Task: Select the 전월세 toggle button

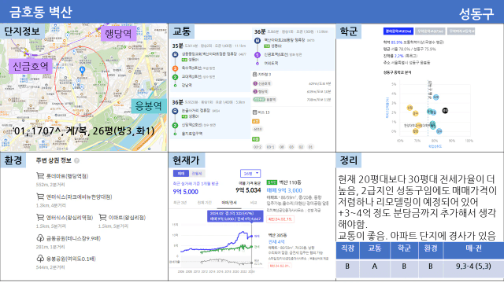Action: 196,173
